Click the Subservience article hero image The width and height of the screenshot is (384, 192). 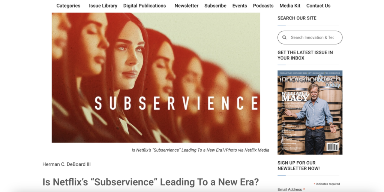pyautogui.click(x=156, y=78)
